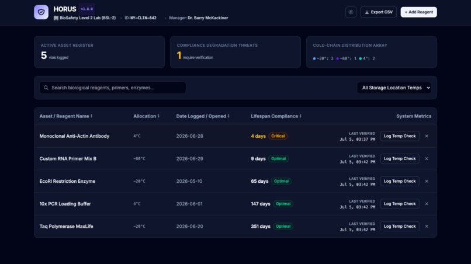Sort by Date Logged / Opened column
Image resolution: width=471 pixels, height=264 pixels.
coord(203,116)
